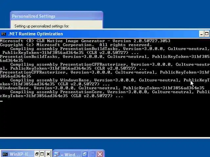210x157 pixels.
Task: Minimize the .NET Runtime Optimization window
Action: [201, 34]
